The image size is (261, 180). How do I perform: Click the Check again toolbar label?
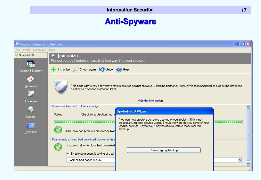[x=88, y=70]
